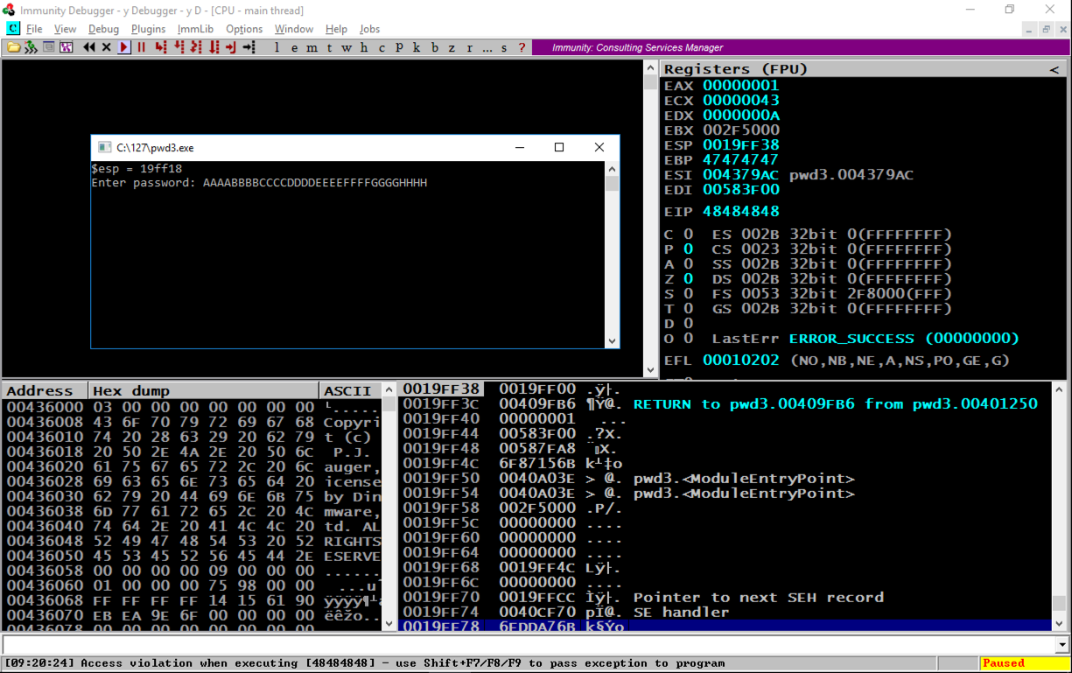This screenshot has width=1072, height=673.
Task: Click the Registers (FPU) header arrow
Action: [1054, 69]
